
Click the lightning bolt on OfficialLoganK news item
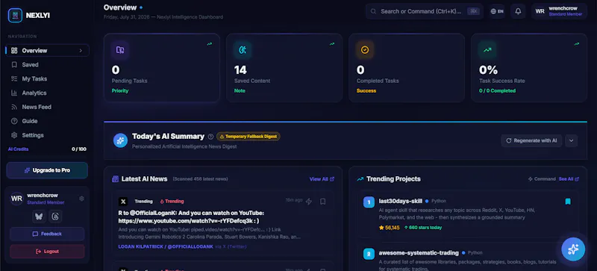tap(309, 202)
